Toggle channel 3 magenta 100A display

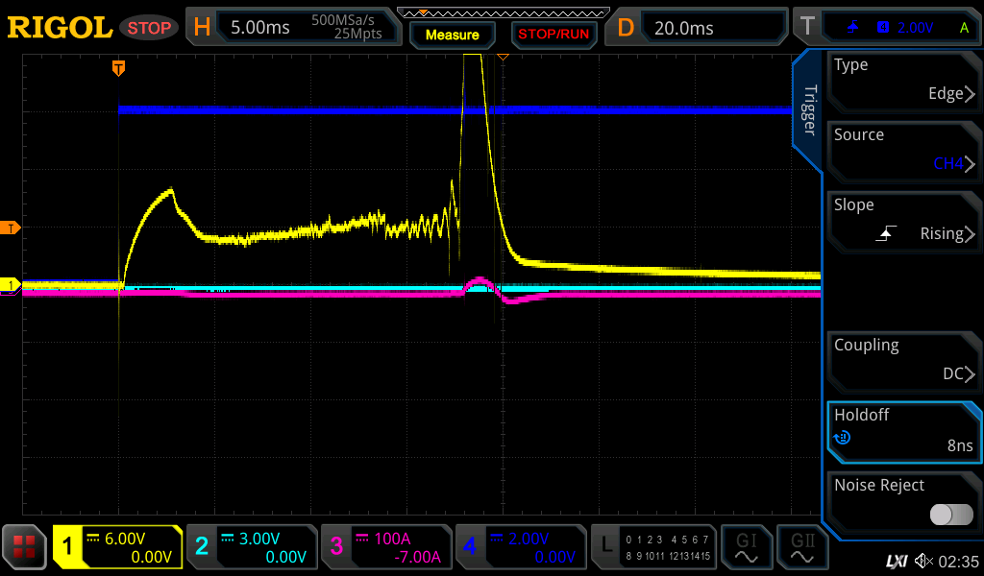point(384,547)
